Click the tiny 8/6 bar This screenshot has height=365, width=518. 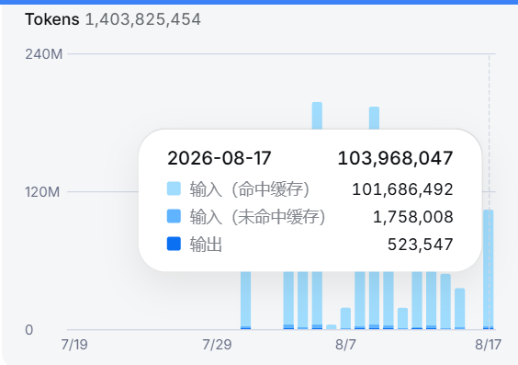click(x=332, y=327)
